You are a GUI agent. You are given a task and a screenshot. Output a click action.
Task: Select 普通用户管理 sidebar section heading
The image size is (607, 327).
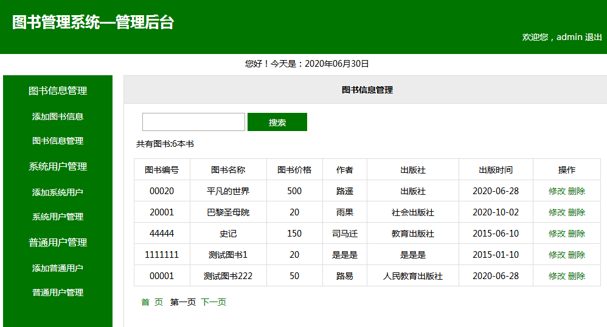click(58, 243)
